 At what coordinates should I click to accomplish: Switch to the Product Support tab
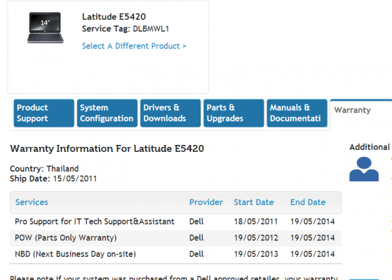(44, 113)
